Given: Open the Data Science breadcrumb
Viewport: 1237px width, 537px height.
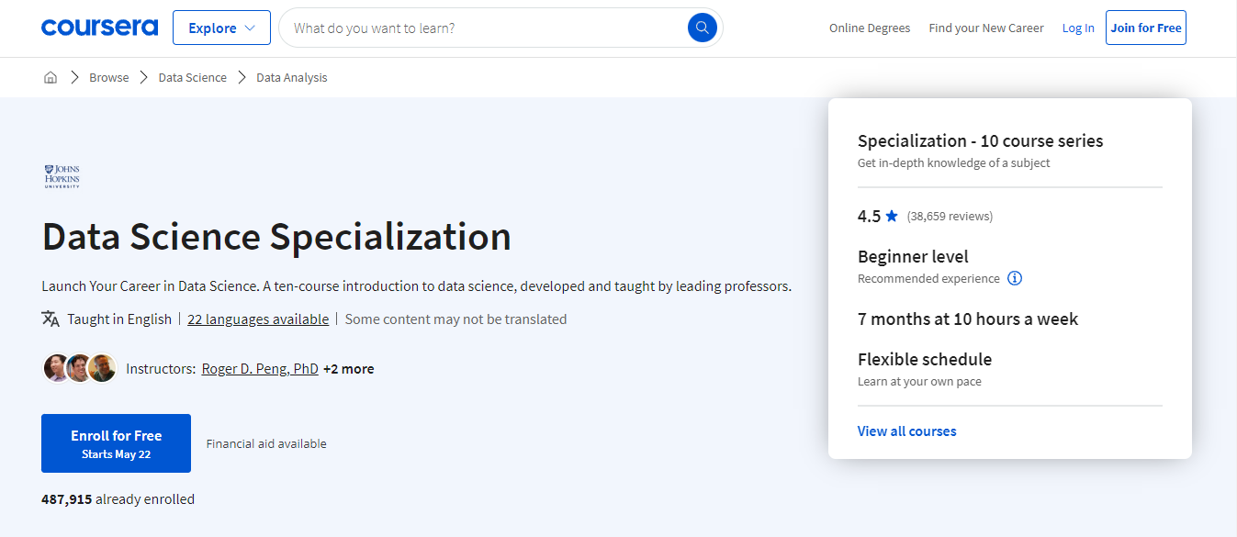Looking at the screenshot, I should point(192,78).
